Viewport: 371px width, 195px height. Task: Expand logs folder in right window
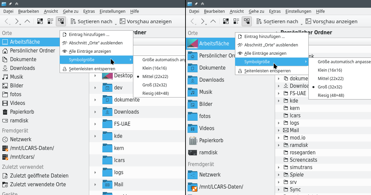[x=279, y=123]
